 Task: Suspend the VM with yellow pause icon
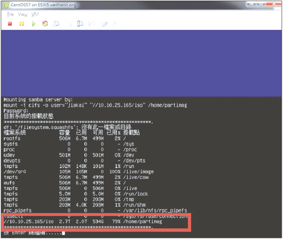click(21, 24)
